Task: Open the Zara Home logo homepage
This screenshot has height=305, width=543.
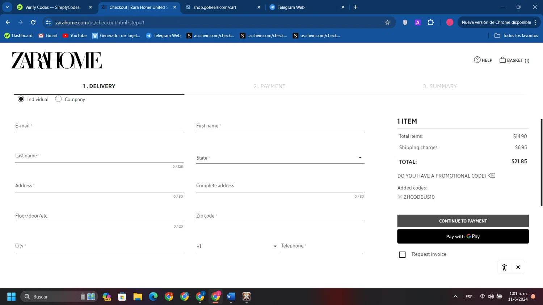Action: click(56, 60)
